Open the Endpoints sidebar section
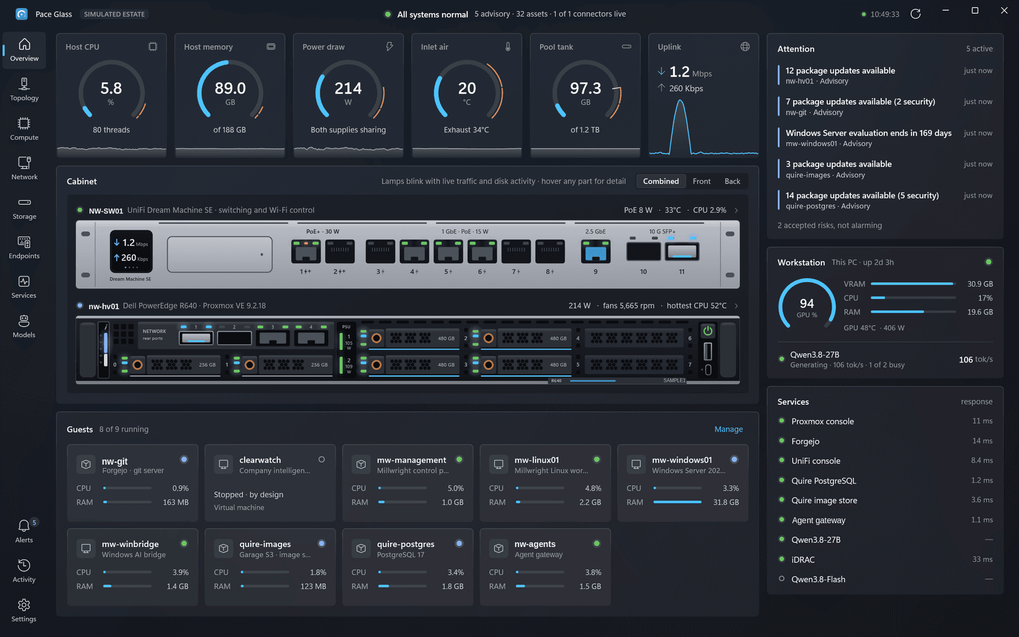Screen dimensions: 1019x637 (24, 248)
